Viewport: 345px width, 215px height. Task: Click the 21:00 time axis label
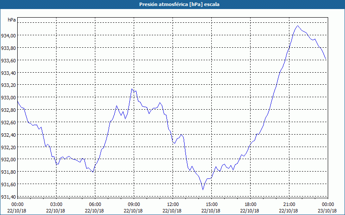pyautogui.click(x=289, y=205)
